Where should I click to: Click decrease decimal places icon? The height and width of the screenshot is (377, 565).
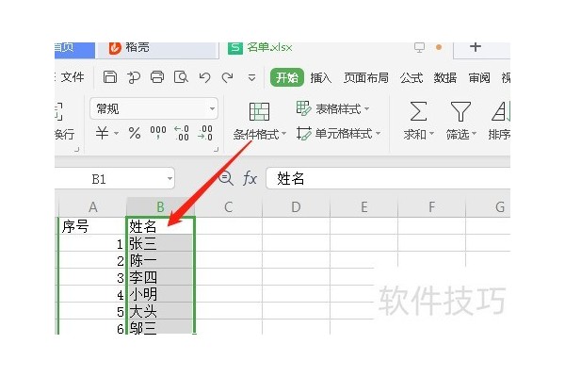pos(205,133)
